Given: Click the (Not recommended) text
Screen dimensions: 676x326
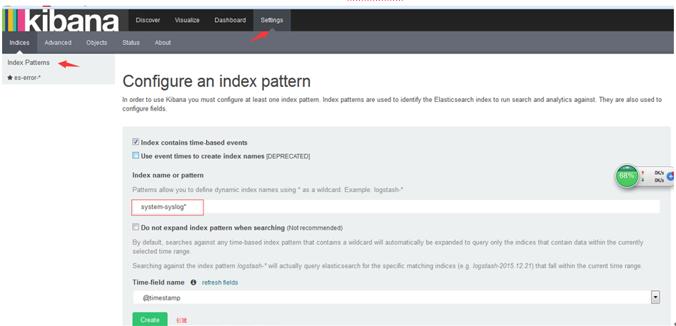Looking at the screenshot, I should (x=315, y=228).
